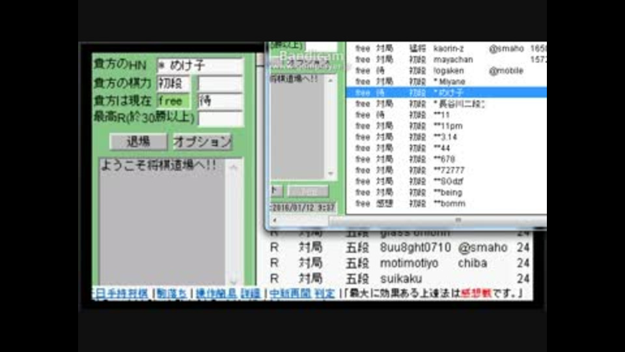The height and width of the screenshot is (352, 625).
Task: Click the 待 status field
Action: [x=220, y=101]
